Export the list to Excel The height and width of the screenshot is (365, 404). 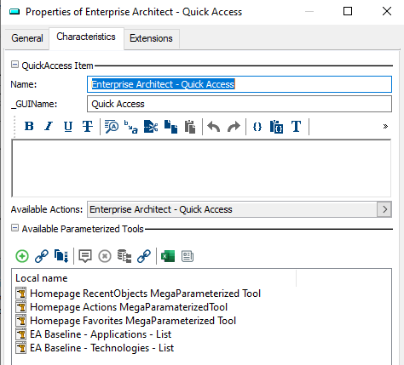[168, 256]
